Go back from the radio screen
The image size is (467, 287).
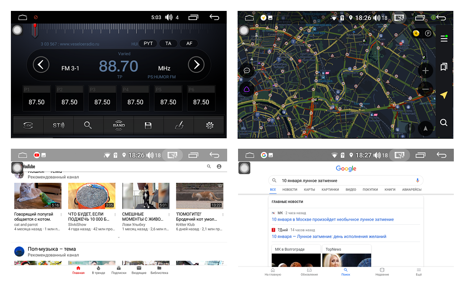click(214, 17)
